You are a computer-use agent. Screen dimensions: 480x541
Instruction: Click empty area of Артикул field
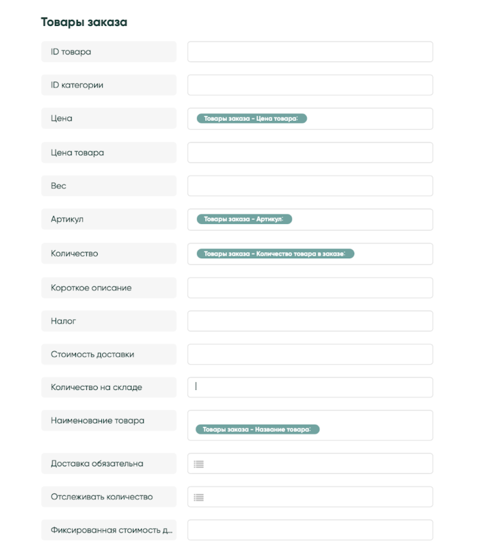[362, 219]
